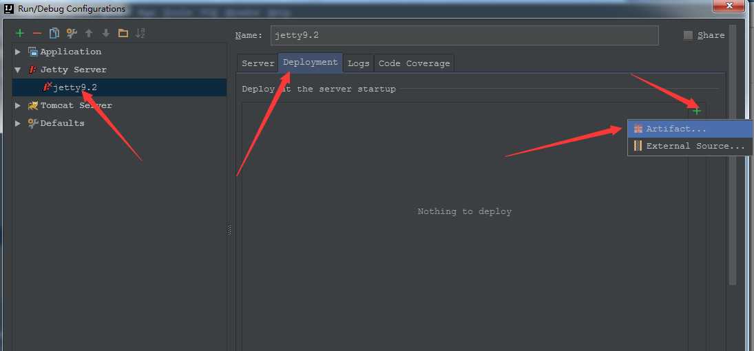Screen dimensions: 754x351
Task: Switch to the Server tab
Action: (x=258, y=63)
